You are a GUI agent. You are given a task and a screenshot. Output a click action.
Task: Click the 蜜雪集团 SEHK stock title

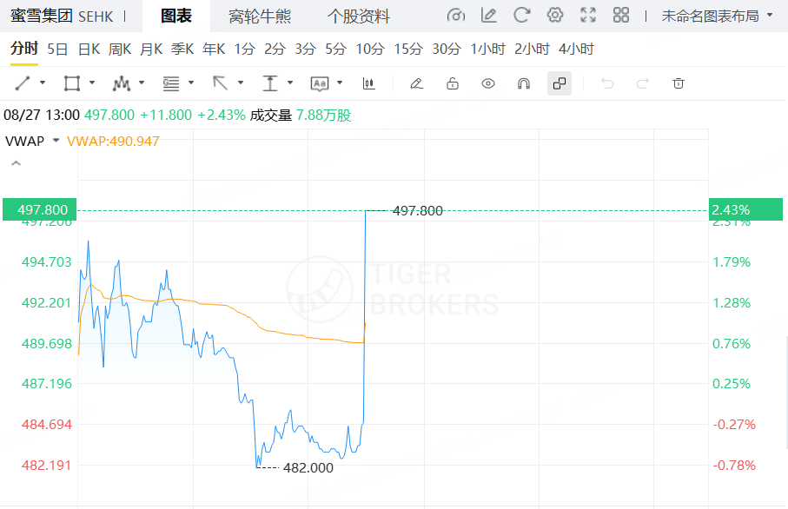[62, 17]
